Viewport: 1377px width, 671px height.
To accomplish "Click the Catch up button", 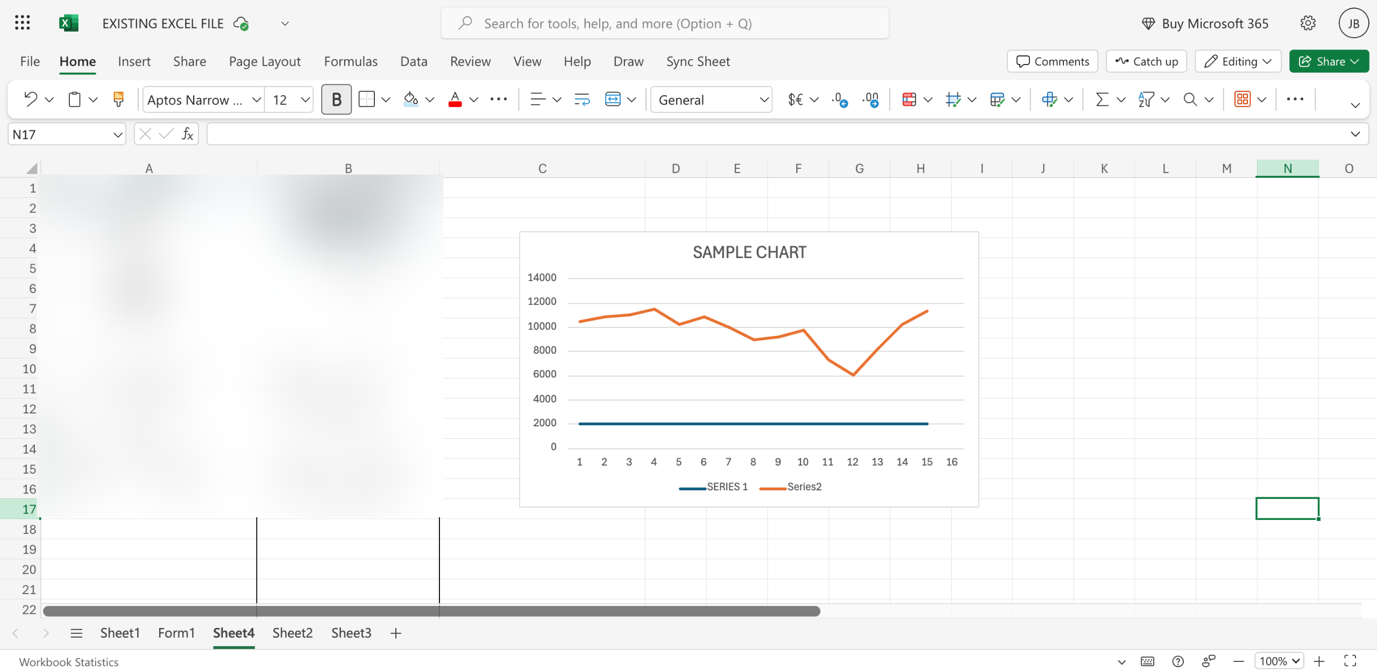I will tap(1146, 61).
